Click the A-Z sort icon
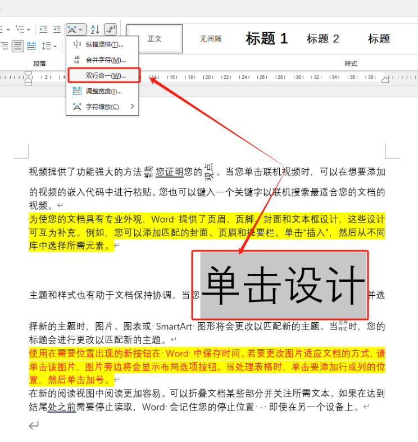 pyautogui.click(x=95, y=29)
